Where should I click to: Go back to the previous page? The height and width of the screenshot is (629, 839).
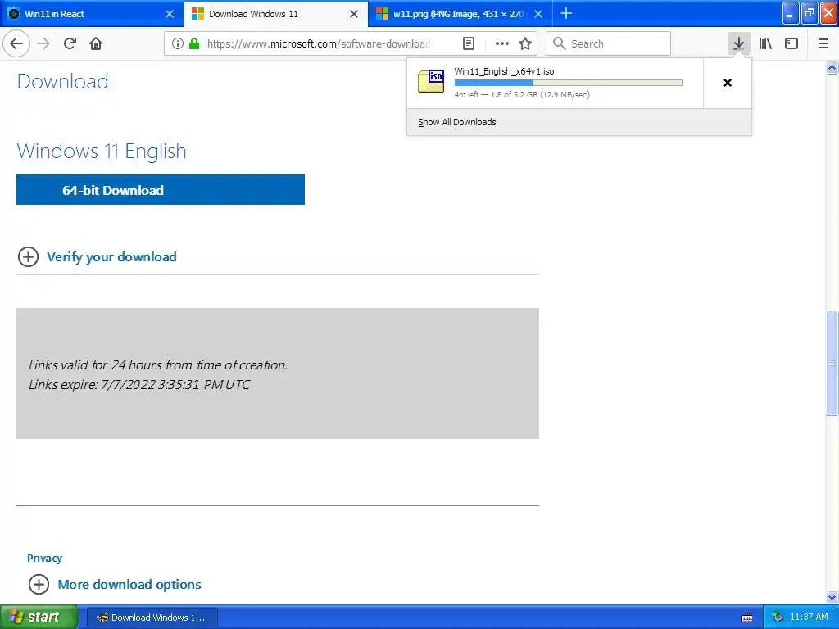point(16,43)
